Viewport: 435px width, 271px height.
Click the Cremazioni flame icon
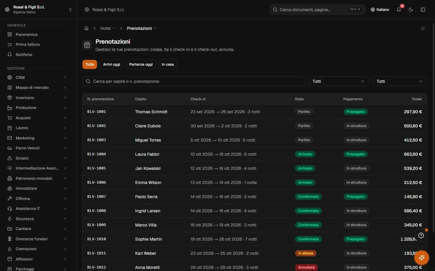[10, 249]
